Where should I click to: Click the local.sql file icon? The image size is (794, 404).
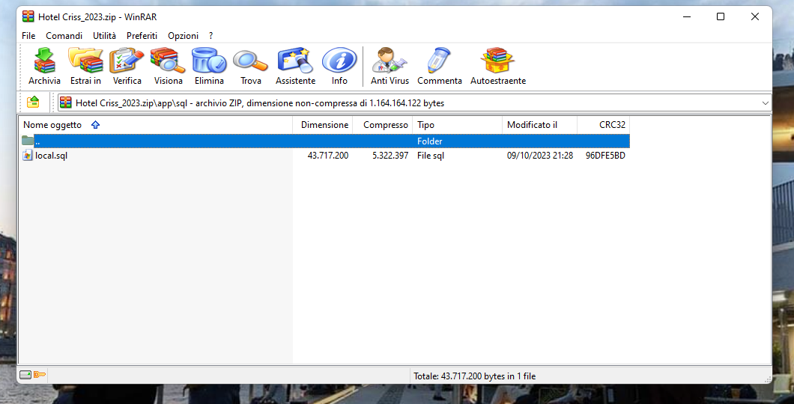point(28,155)
